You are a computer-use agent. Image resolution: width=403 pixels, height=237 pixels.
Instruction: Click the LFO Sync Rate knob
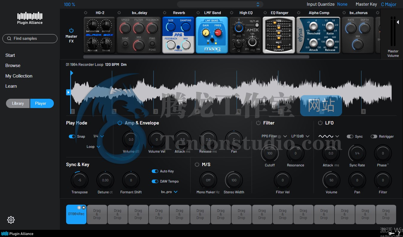tap(357, 153)
